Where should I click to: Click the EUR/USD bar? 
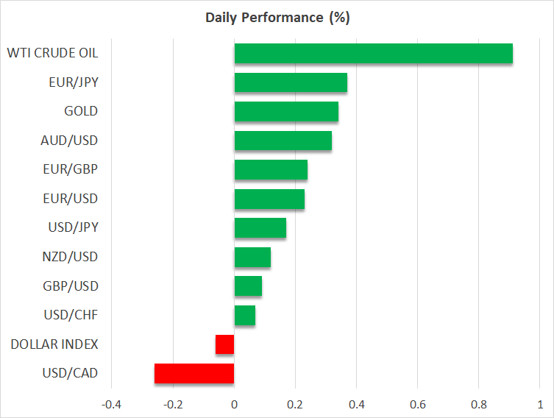[269, 199]
